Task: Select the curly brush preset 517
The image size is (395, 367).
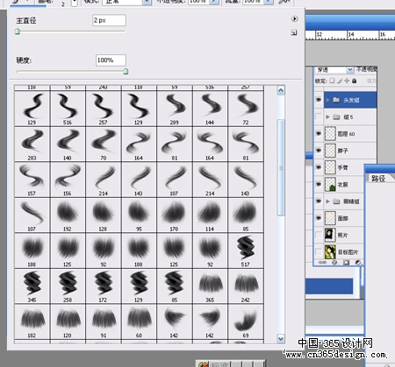Action: click(x=246, y=251)
